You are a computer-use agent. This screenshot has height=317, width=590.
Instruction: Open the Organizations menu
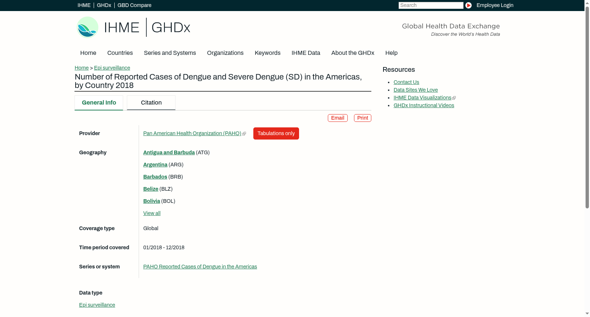click(x=225, y=53)
